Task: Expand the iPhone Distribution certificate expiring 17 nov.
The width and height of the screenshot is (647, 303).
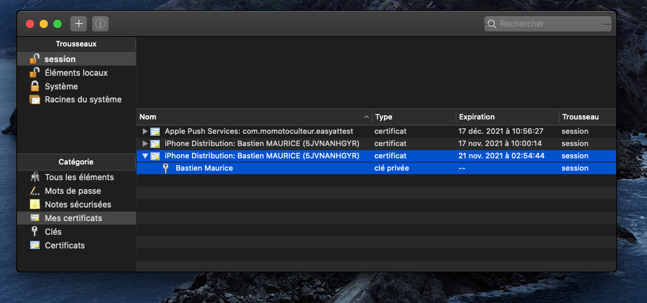Action: (x=144, y=143)
